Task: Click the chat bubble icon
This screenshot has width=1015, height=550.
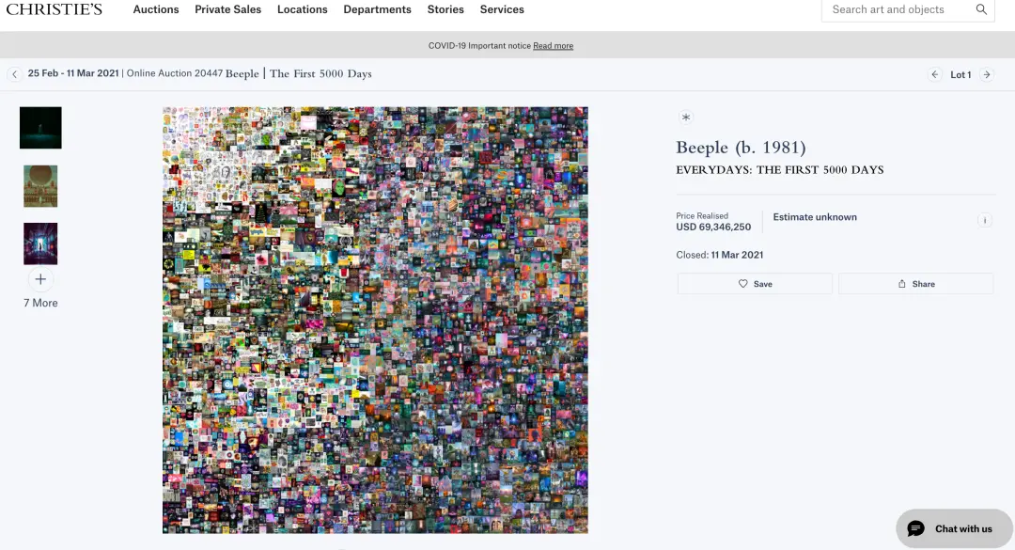Action: click(x=915, y=528)
